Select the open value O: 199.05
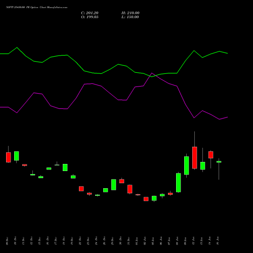253x253 pixels. [x=90, y=17]
